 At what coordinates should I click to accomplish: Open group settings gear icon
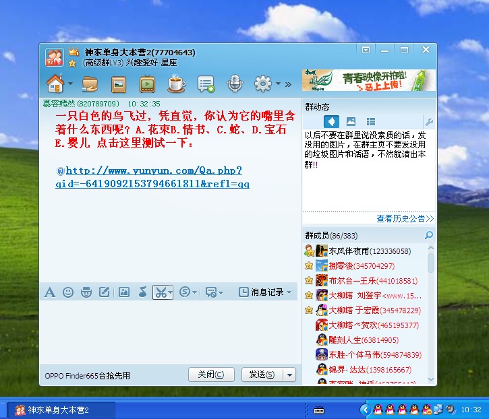click(263, 84)
